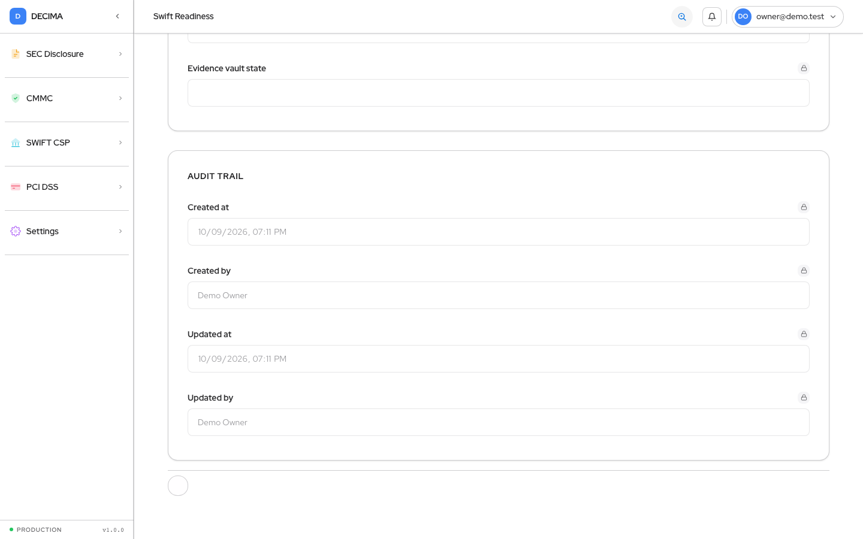Viewport: 863px width, 539px height.
Task: Expand the Settings menu chevron
Action: pos(120,231)
